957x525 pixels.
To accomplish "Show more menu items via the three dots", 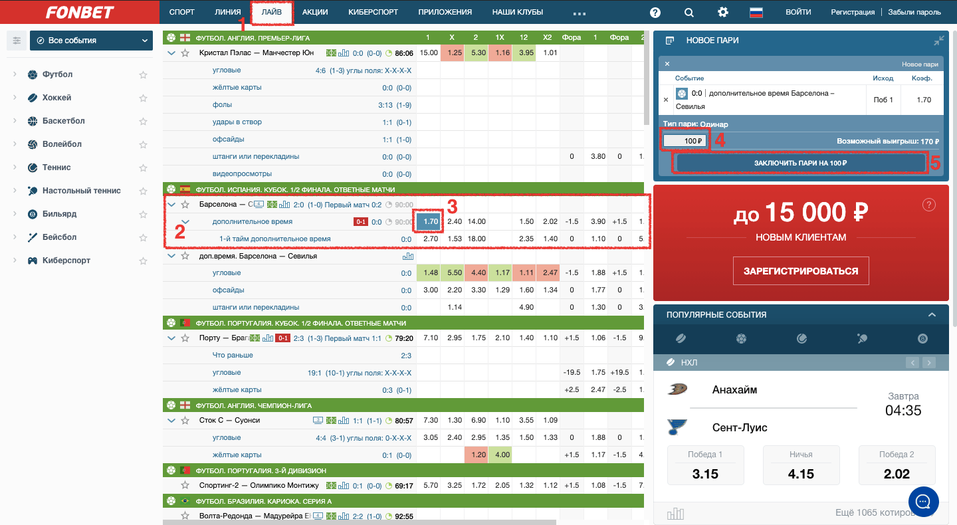I will point(579,13).
